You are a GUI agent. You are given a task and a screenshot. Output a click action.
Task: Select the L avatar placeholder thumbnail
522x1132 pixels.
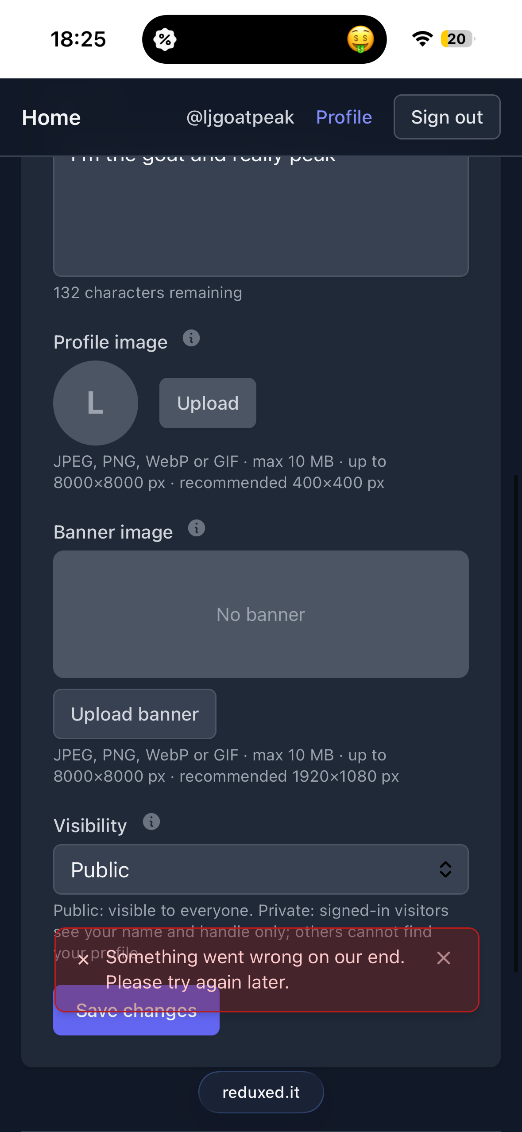(x=96, y=403)
